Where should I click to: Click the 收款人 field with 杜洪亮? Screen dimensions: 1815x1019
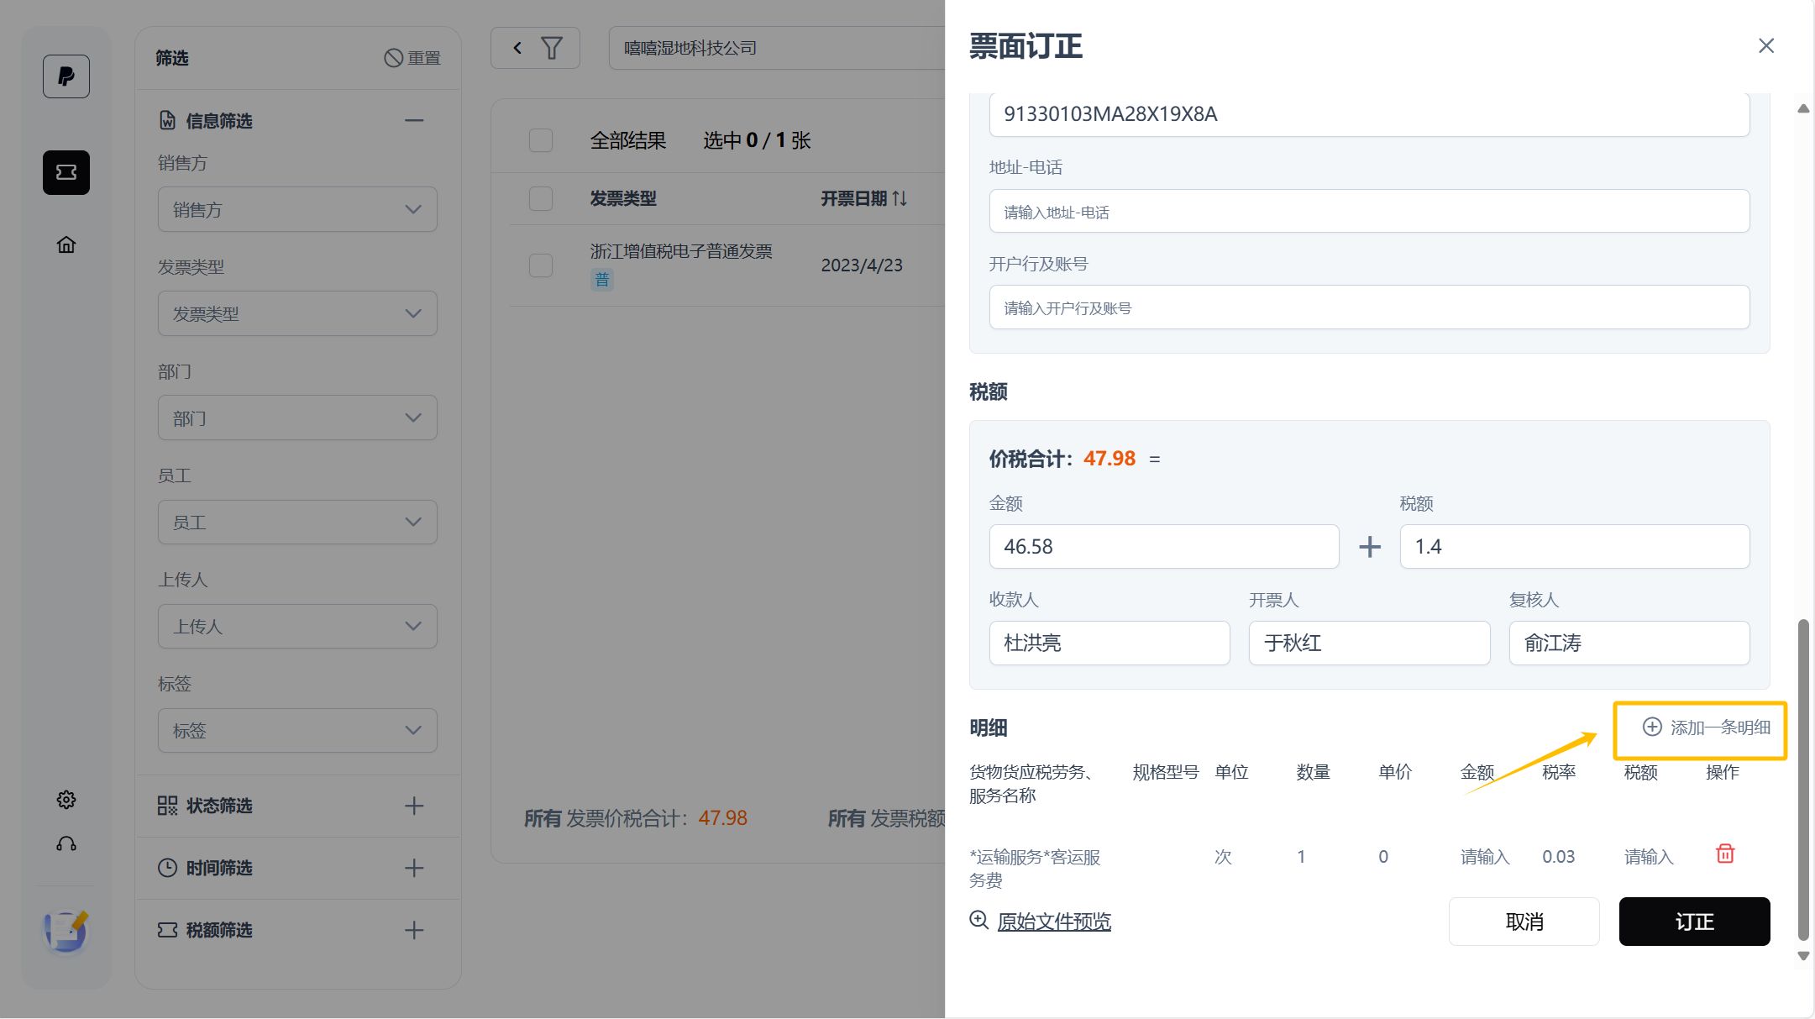1109,643
